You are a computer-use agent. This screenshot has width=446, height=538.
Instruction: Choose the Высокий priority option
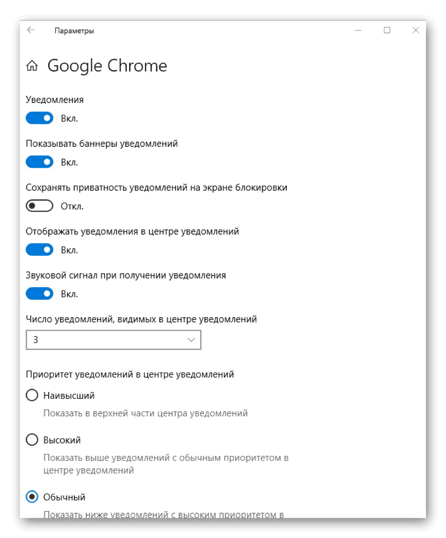coord(32,440)
